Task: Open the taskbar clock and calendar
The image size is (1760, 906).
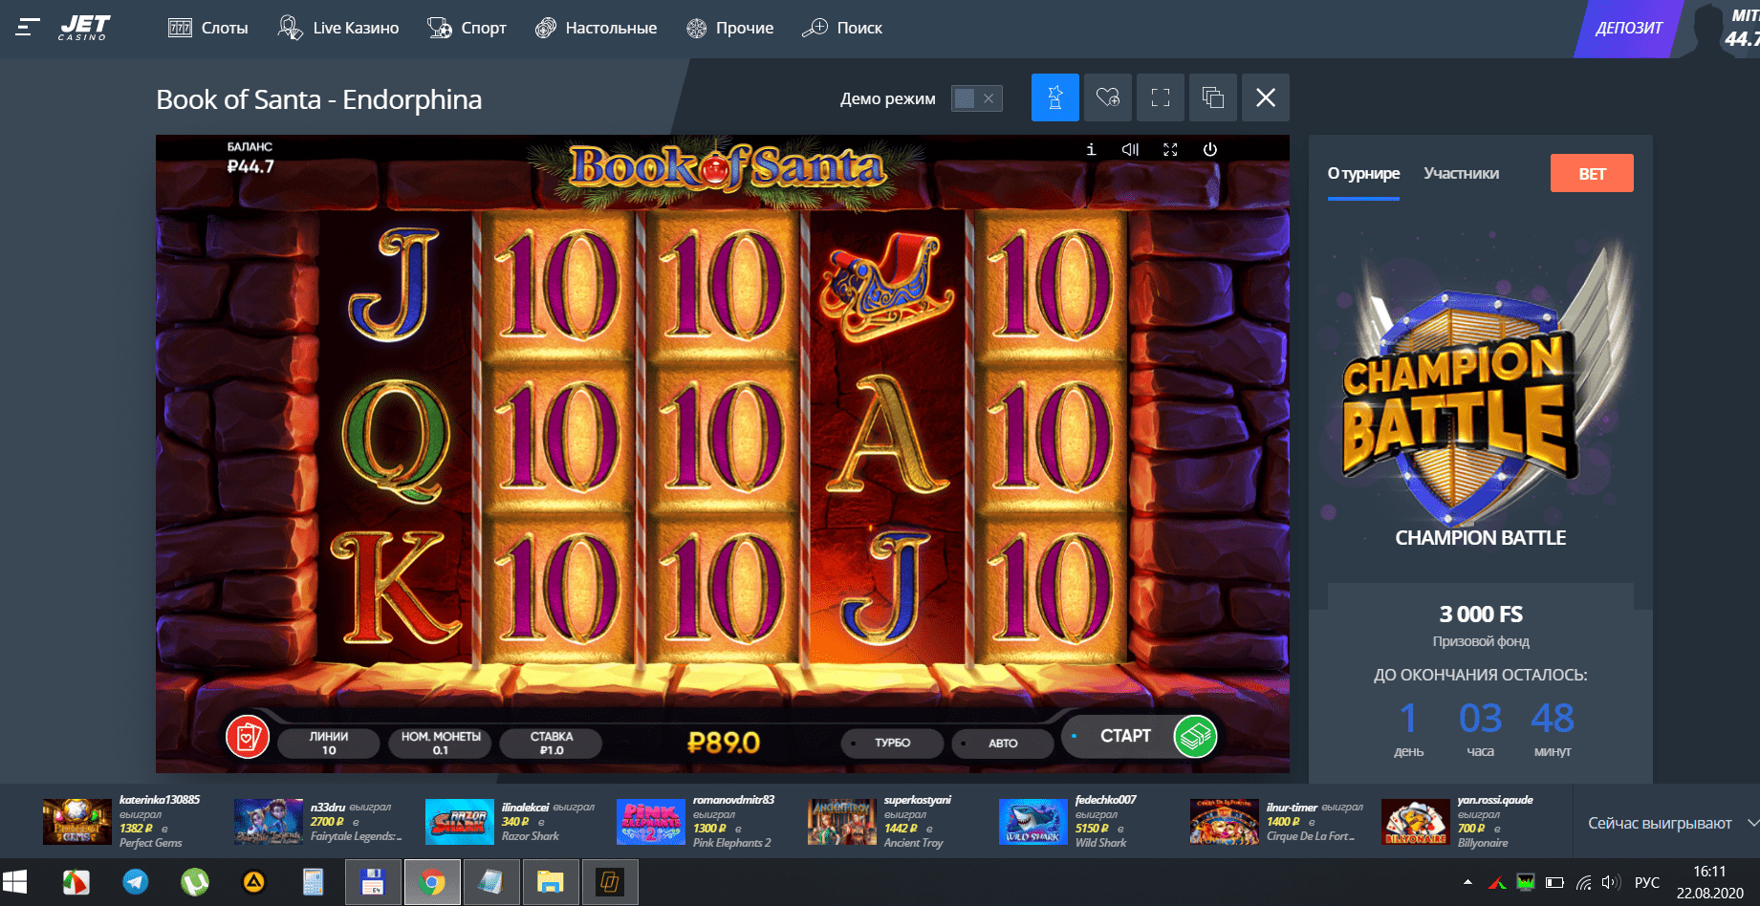Action: 1709,882
